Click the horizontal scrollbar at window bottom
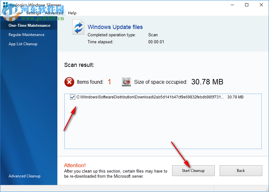Screen dimensions: 269x192 coord(134,188)
